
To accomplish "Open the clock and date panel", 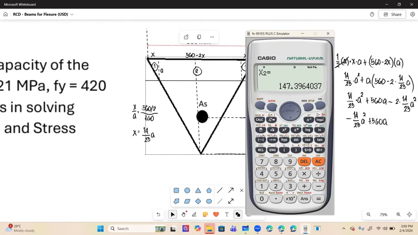I will 407,228.
